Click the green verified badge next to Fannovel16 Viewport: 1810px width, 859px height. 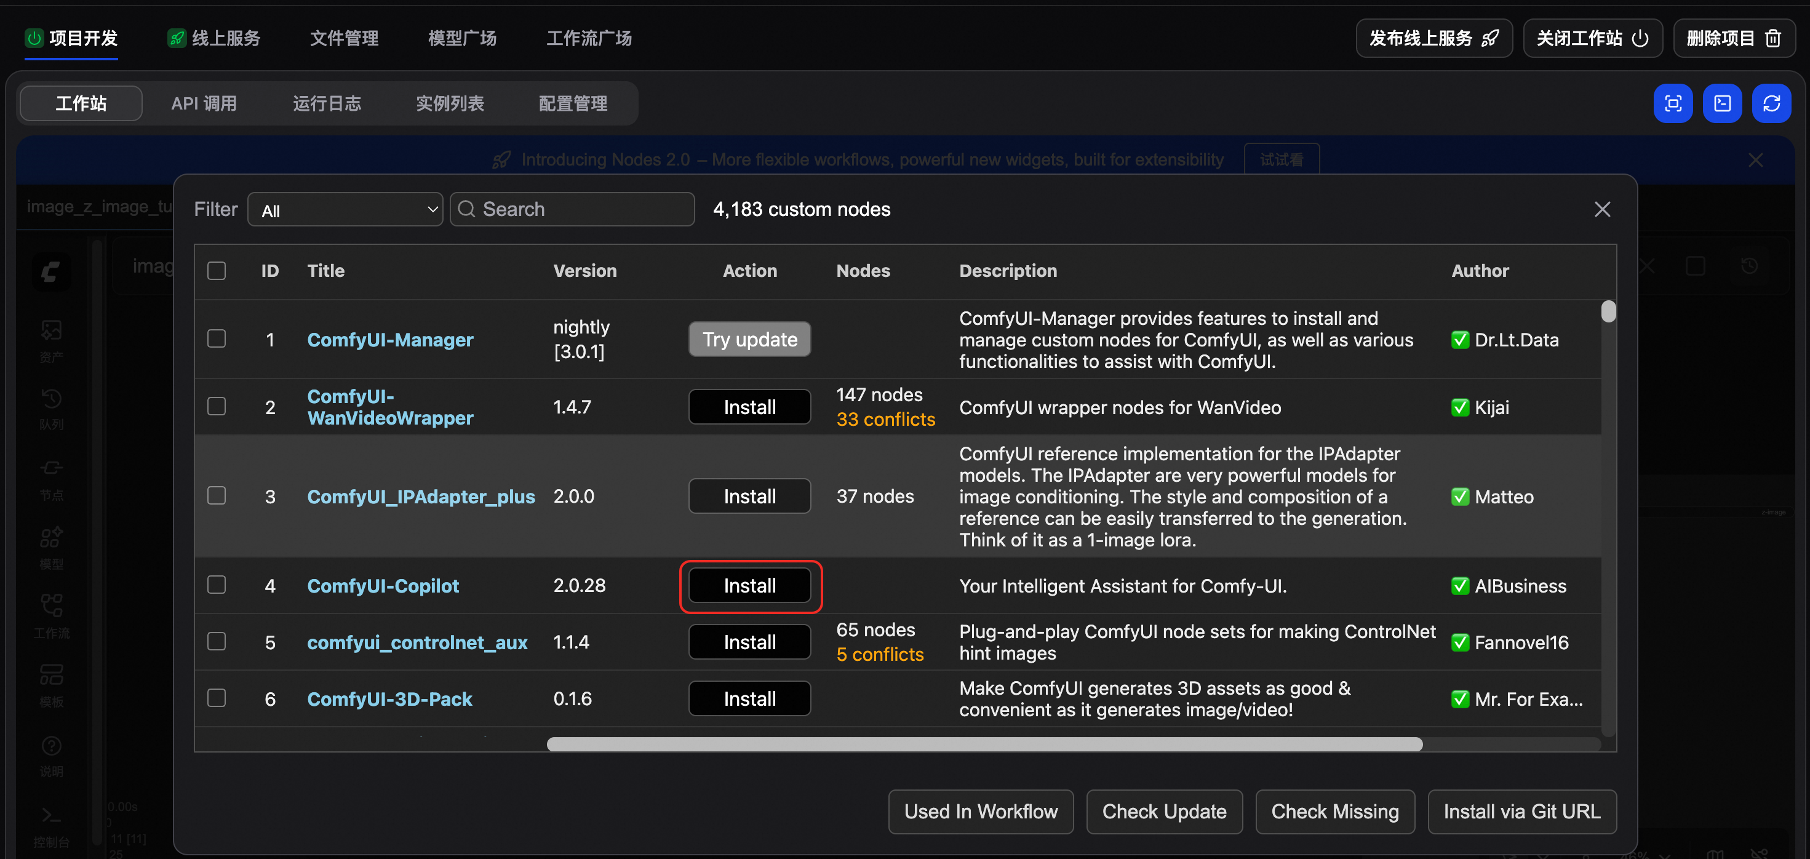1460,642
